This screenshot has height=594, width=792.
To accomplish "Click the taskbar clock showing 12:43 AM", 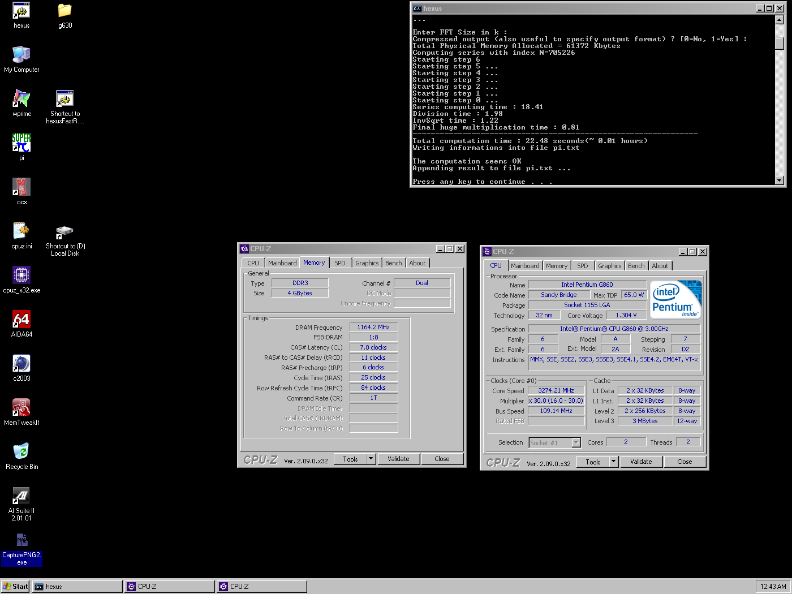I will coord(773,587).
